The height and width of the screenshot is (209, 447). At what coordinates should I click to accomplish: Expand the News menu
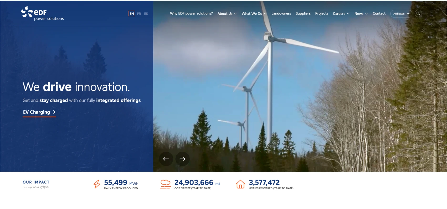[361, 14]
